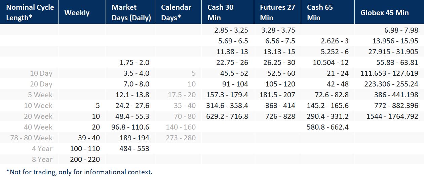This screenshot has width=424, height=177.
Task: Select the Calendar Days column header
Action: (178, 12)
